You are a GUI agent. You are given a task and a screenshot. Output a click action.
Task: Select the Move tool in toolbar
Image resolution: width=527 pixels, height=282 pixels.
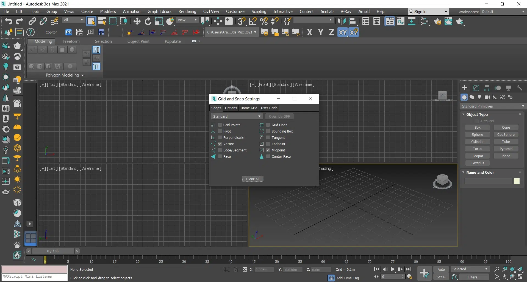click(137, 21)
